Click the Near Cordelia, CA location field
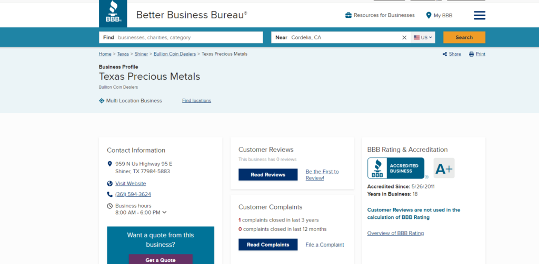The height and width of the screenshot is (264, 539). click(341, 38)
